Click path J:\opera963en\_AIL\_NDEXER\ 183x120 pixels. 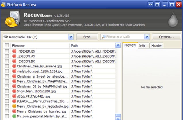93,51
